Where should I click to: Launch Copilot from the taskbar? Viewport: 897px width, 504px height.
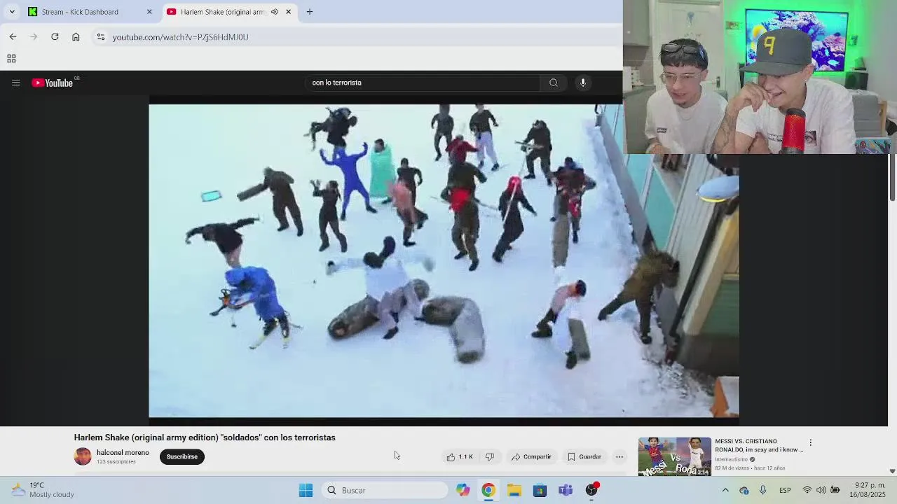[463, 490]
